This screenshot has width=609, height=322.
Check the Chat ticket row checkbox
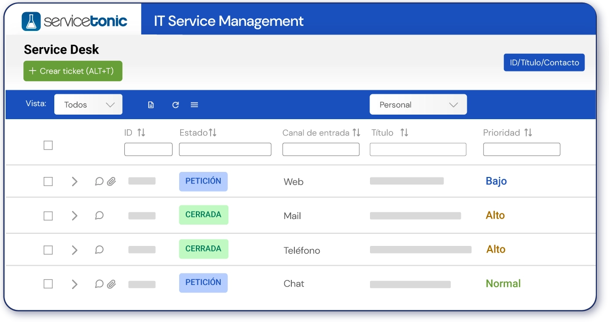pos(48,284)
